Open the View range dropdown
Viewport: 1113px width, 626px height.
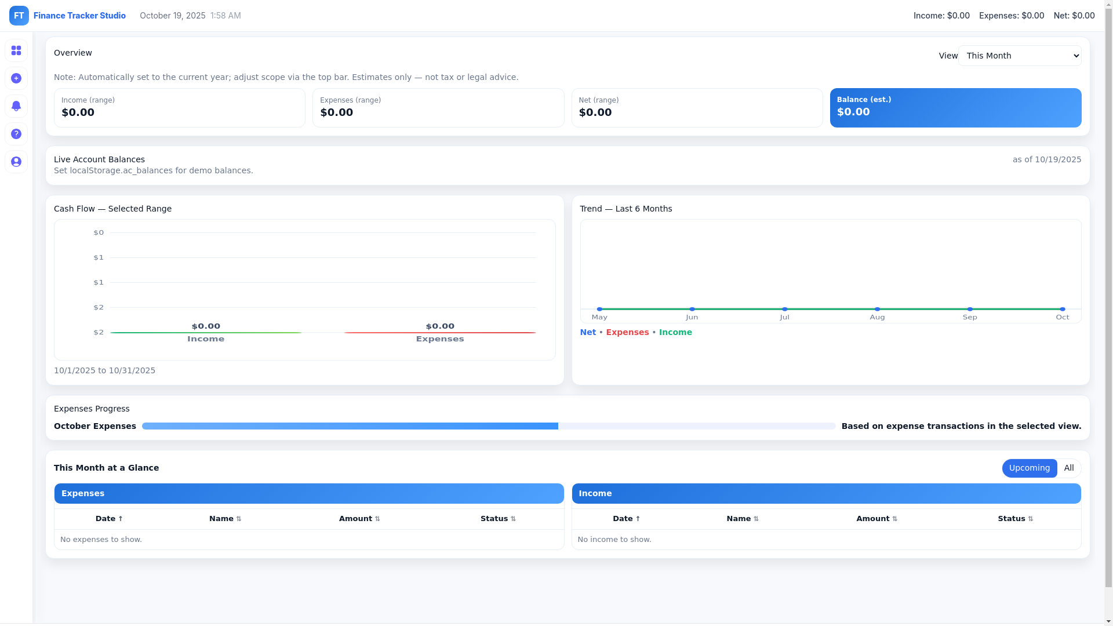click(1019, 56)
